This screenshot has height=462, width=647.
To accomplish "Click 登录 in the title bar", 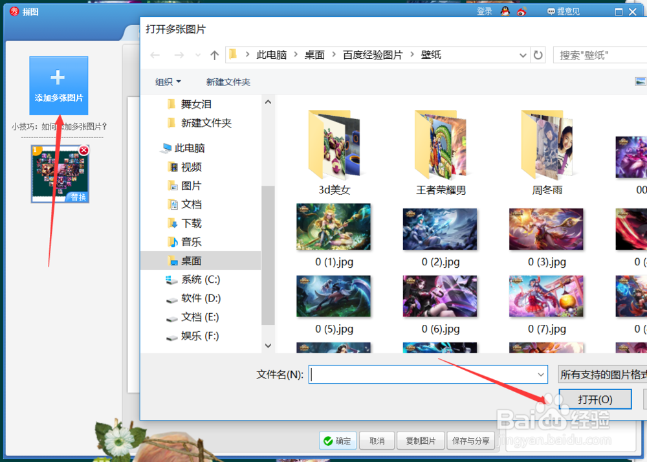I will [485, 12].
